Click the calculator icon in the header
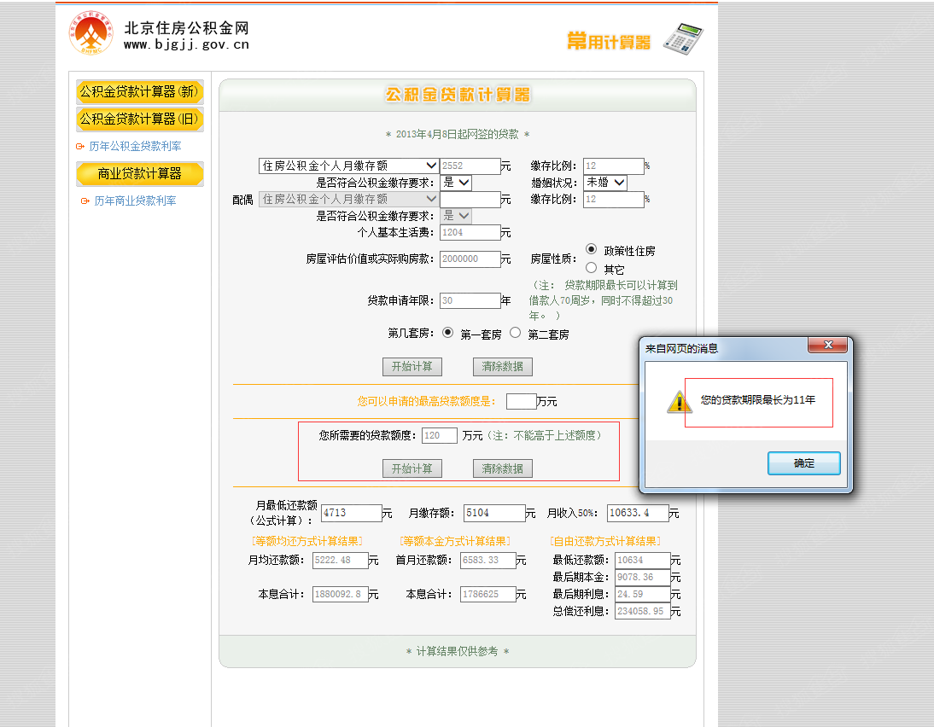Viewport: 934px width, 727px height. (x=684, y=39)
